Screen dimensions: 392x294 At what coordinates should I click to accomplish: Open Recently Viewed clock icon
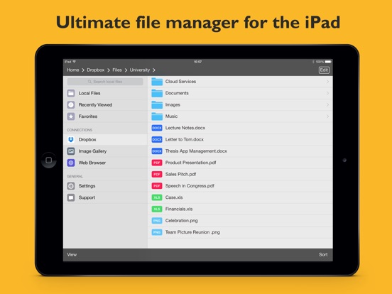[71, 105]
